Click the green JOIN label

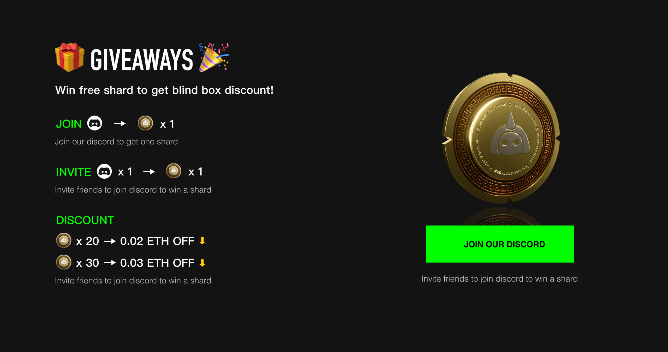point(69,124)
